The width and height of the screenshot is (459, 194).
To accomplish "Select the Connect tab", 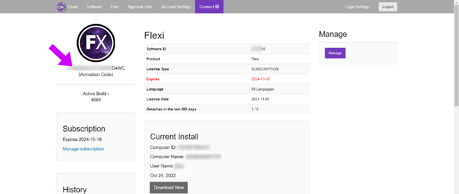I will click(209, 7).
